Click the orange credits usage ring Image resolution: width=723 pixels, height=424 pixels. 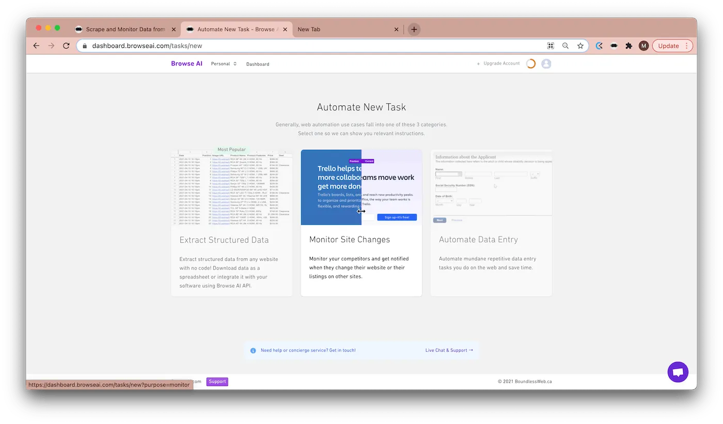[x=531, y=64]
